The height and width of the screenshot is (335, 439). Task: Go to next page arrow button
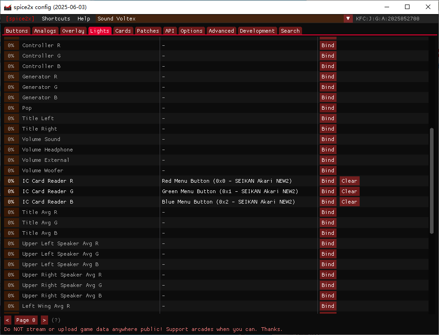(44, 320)
